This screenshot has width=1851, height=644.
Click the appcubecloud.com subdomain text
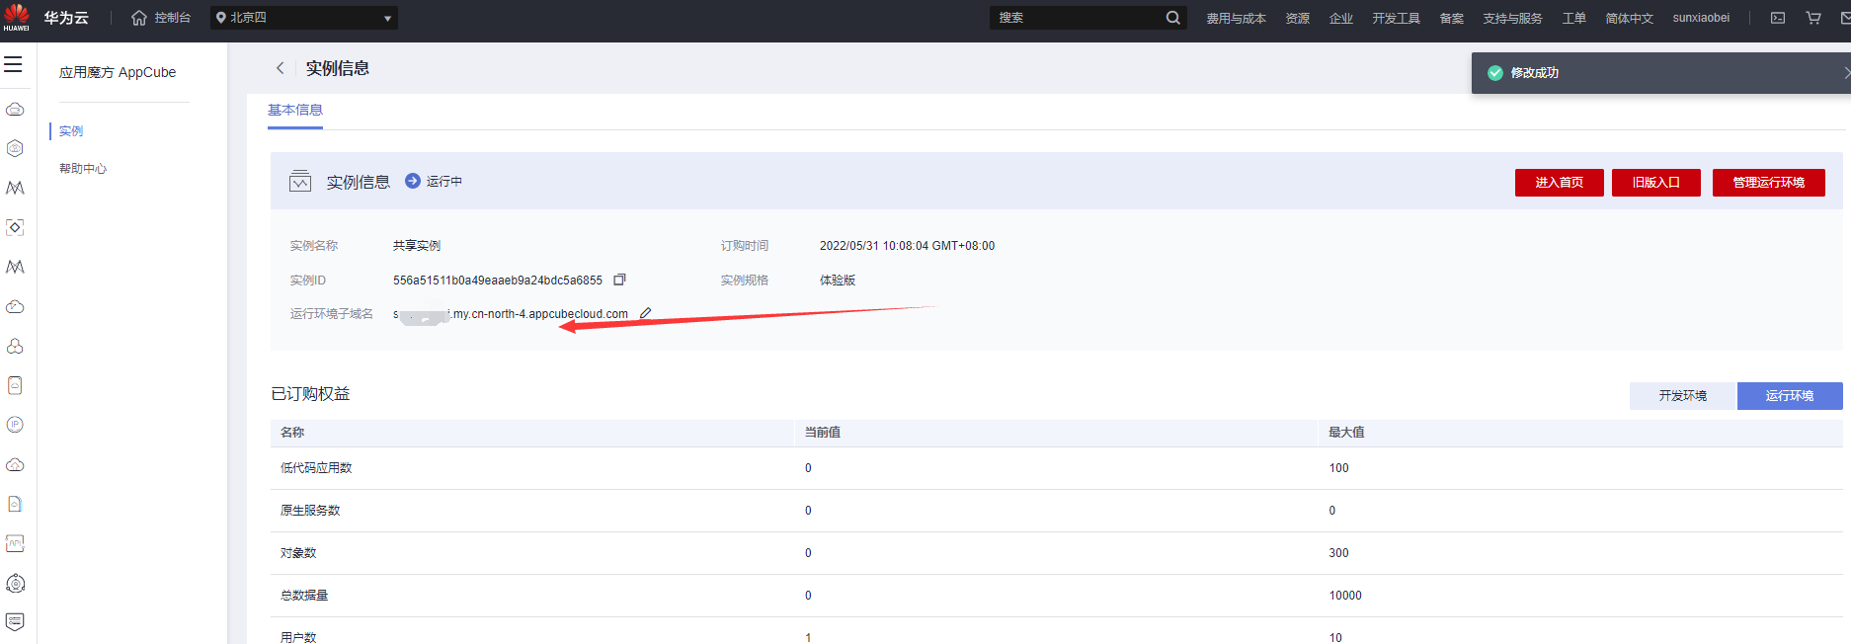511,314
